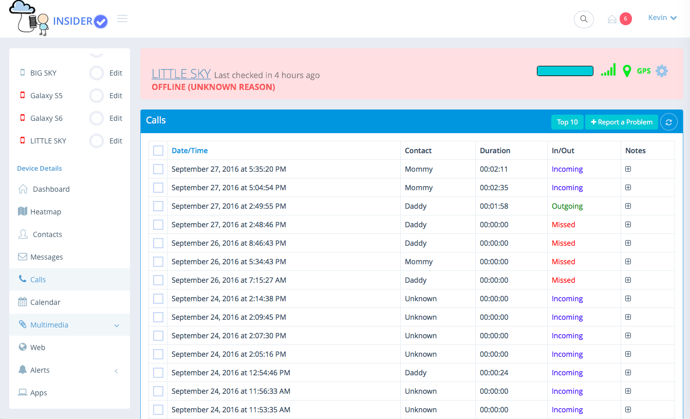Toggle the hamburger menu icon
This screenshot has width=690, height=419.
pyautogui.click(x=122, y=19)
